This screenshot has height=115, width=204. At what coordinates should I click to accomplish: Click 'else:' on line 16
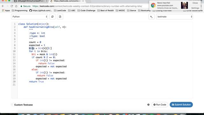35,70
